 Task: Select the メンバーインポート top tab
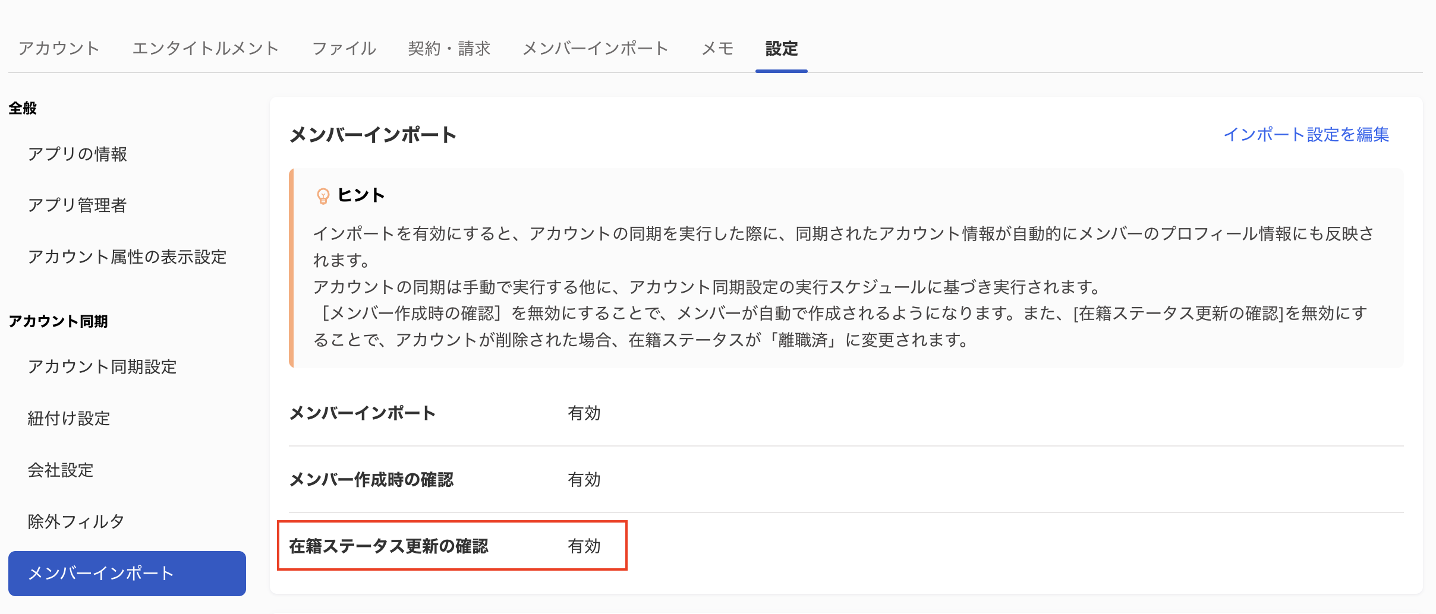[x=596, y=48]
